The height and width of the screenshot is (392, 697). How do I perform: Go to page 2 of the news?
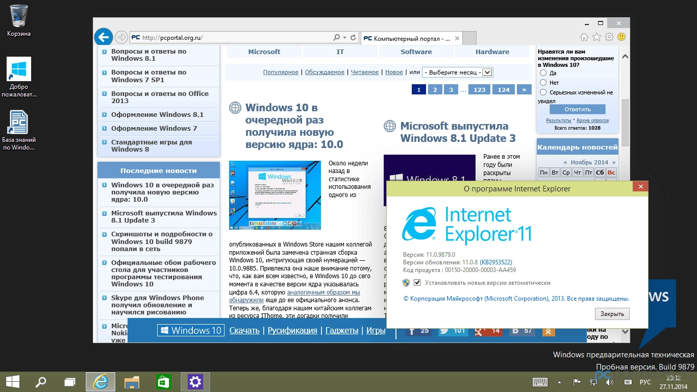point(435,89)
